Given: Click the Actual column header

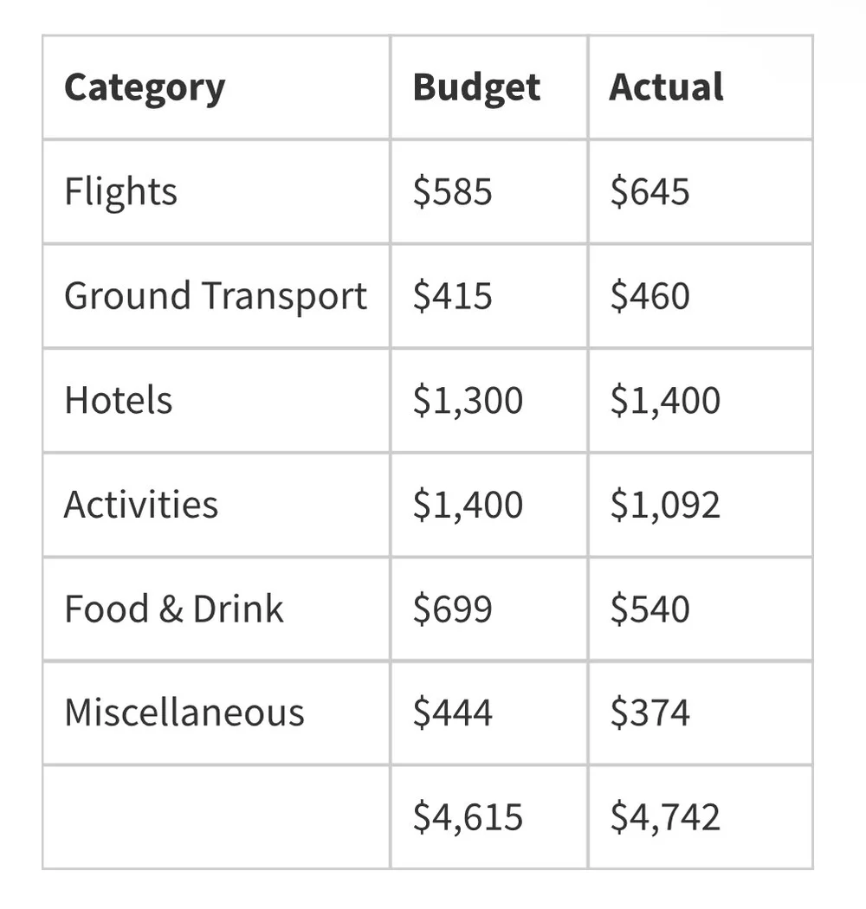Looking at the screenshot, I should (x=700, y=87).
